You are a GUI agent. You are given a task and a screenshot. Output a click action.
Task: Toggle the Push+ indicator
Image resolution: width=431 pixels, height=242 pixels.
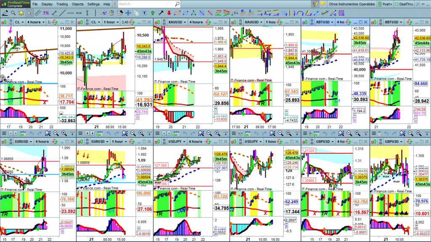384,4
